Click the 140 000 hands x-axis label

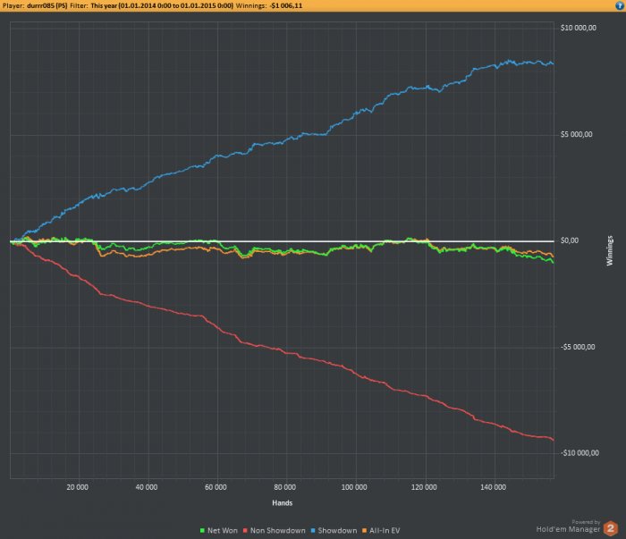(493, 487)
